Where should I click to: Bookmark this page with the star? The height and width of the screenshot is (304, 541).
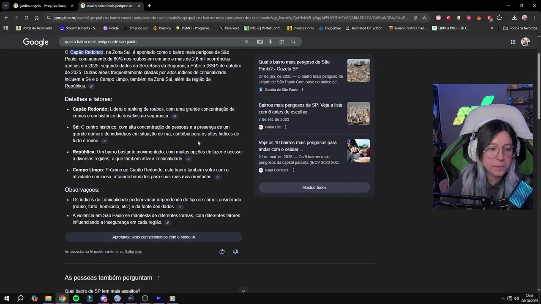424,18
